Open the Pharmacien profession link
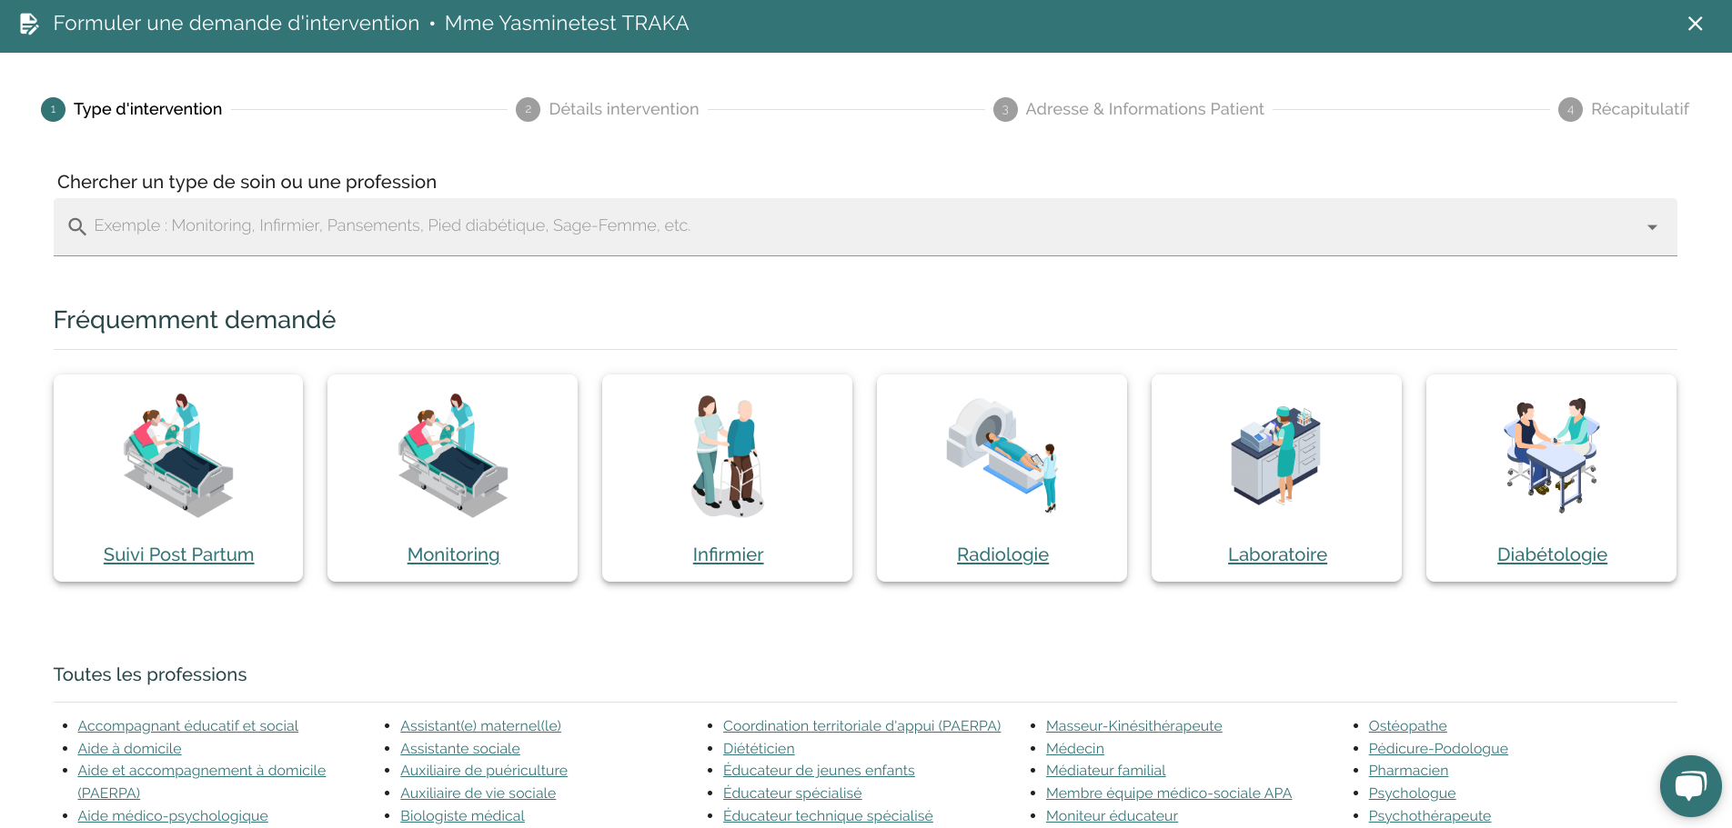1732x828 pixels. [x=1408, y=771]
